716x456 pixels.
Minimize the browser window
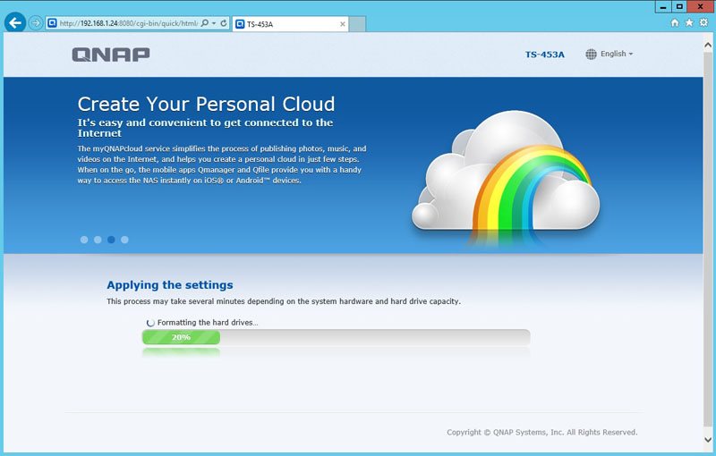[x=663, y=6]
